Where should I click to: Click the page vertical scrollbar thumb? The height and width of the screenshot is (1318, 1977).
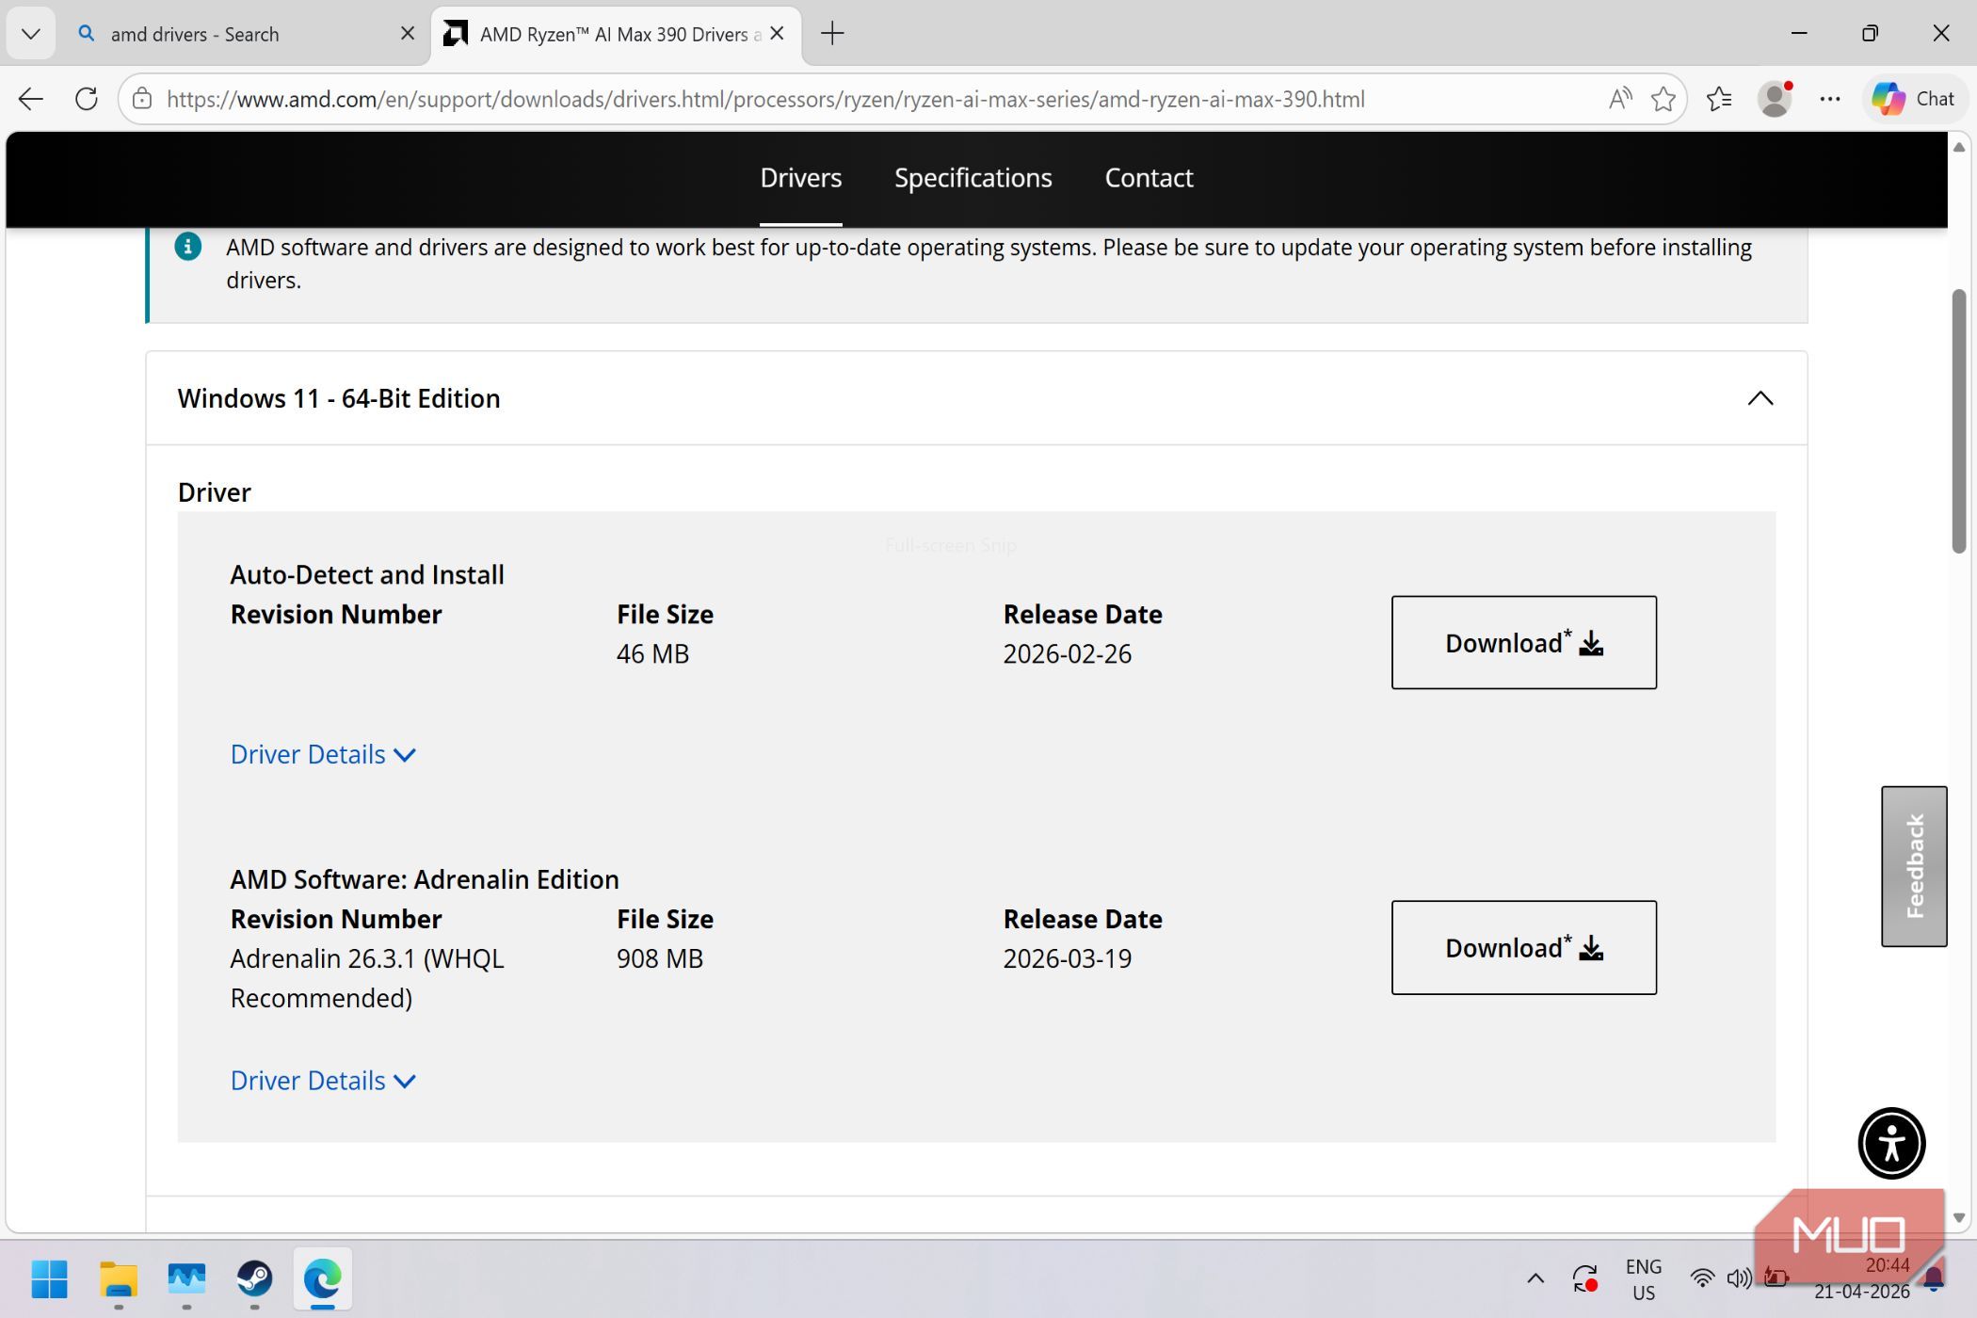(1959, 422)
